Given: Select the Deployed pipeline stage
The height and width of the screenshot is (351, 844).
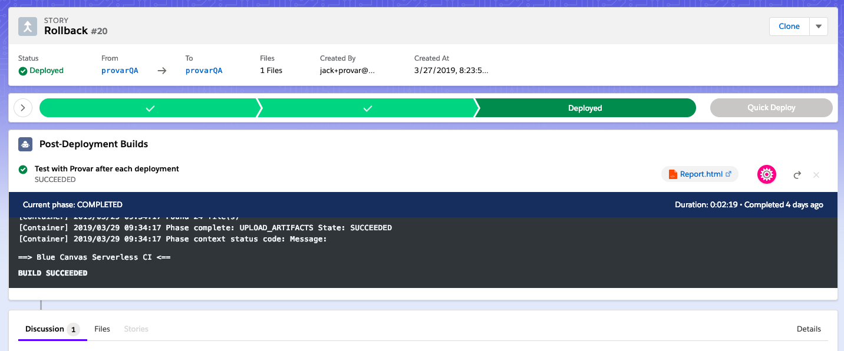Looking at the screenshot, I should click(x=585, y=108).
